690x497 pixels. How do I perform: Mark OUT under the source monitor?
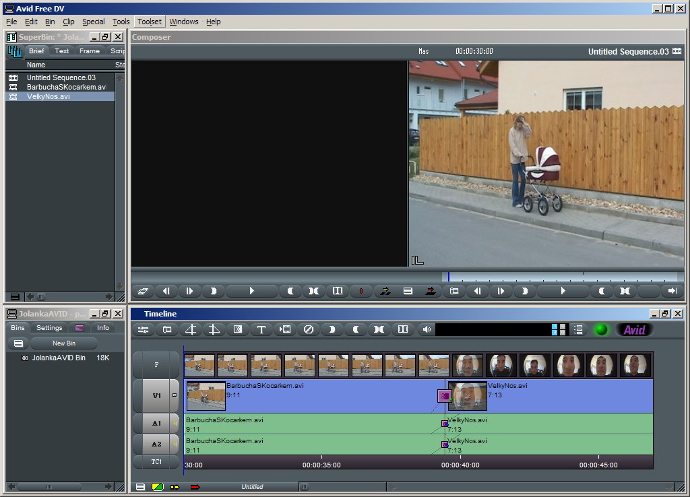tap(290, 291)
